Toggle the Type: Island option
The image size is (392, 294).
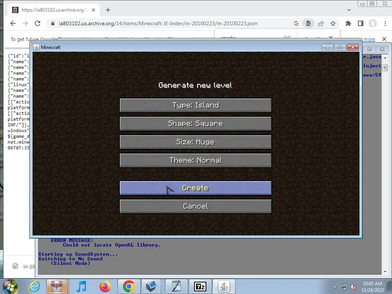196,105
